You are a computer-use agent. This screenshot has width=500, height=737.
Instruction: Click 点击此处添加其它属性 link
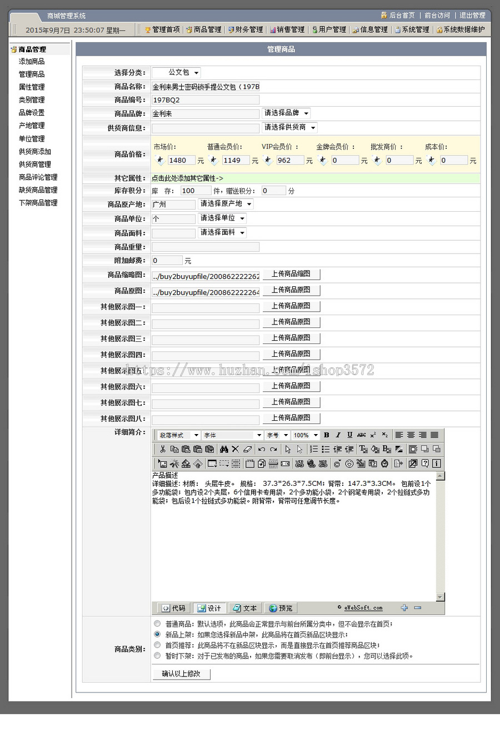(187, 178)
